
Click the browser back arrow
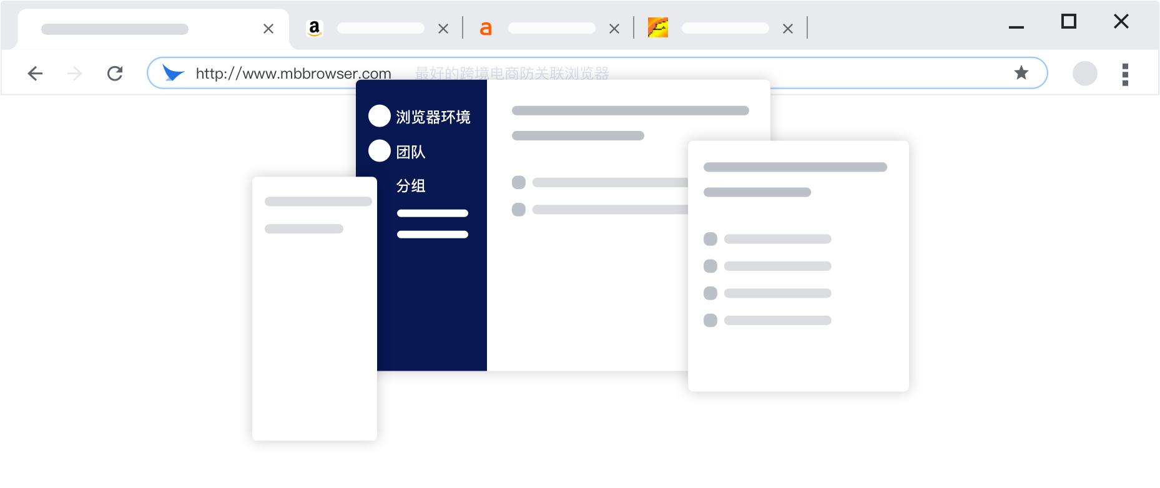click(35, 74)
